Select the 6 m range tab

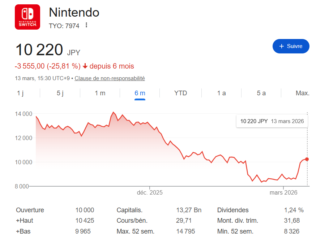[140, 93]
